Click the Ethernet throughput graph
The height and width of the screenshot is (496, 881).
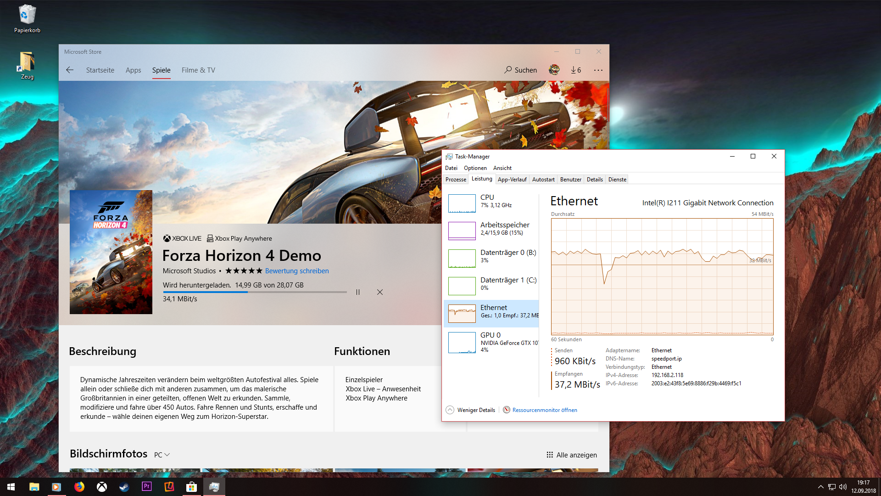click(662, 276)
